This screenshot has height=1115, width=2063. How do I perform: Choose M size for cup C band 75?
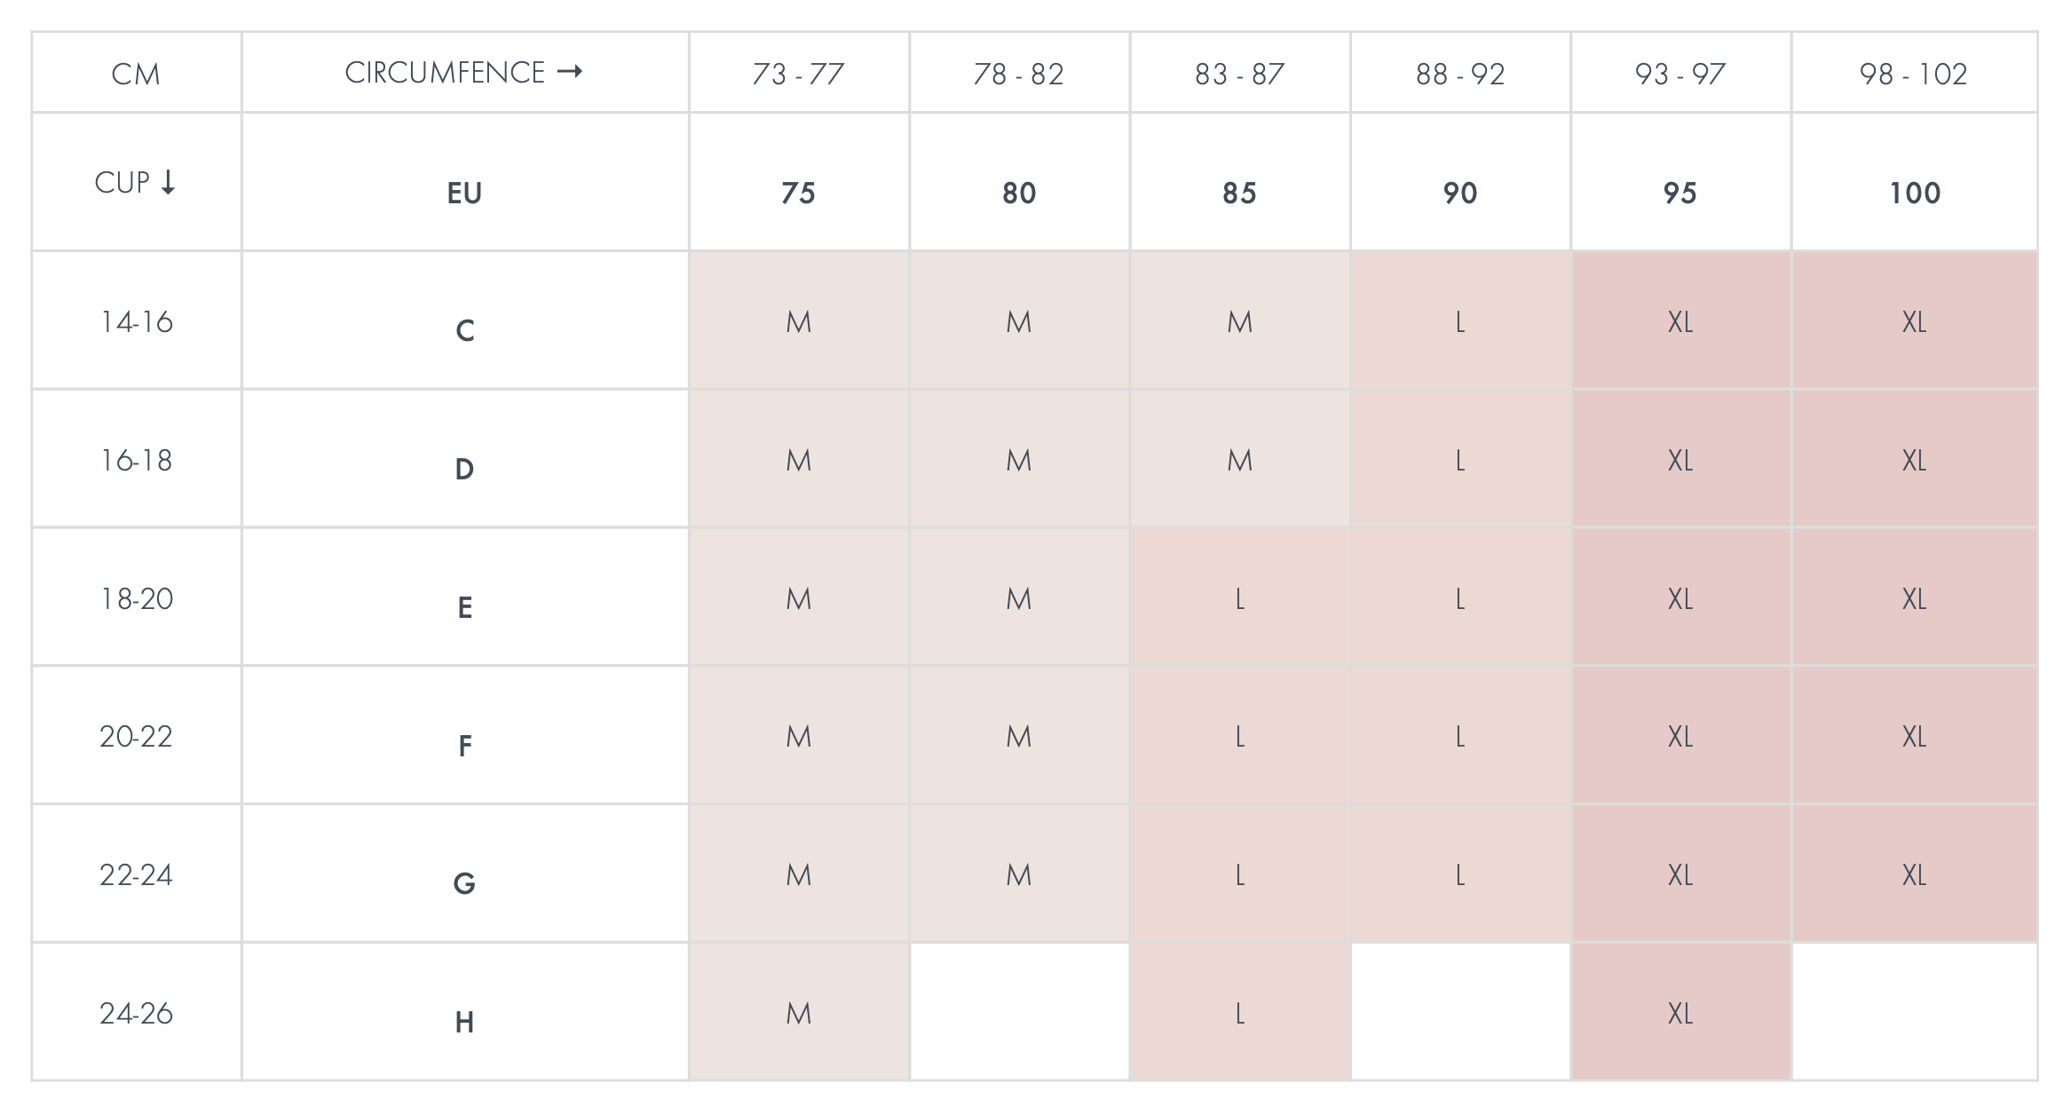(798, 321)
